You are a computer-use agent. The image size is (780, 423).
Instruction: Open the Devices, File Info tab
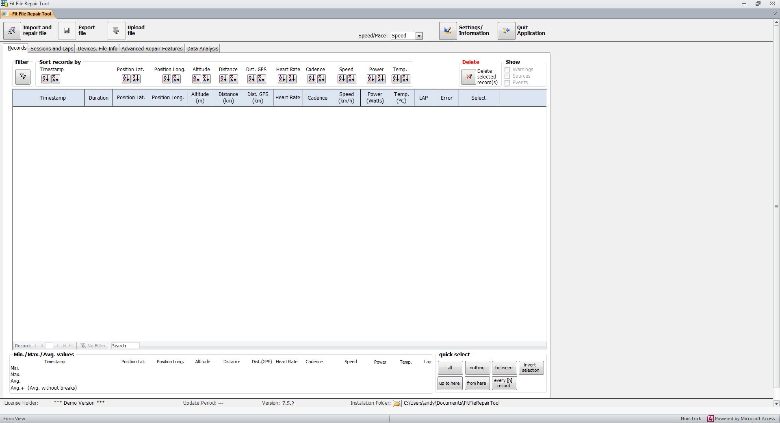tap(97, 48)
